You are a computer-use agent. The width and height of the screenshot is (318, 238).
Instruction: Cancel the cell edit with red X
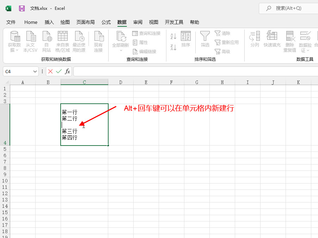[x=50, y=71]
